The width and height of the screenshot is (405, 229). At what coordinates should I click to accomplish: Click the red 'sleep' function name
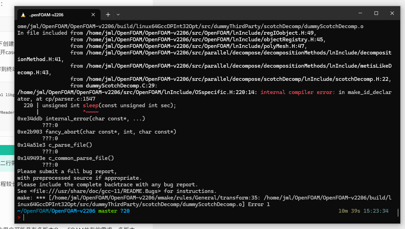[90, 105]
